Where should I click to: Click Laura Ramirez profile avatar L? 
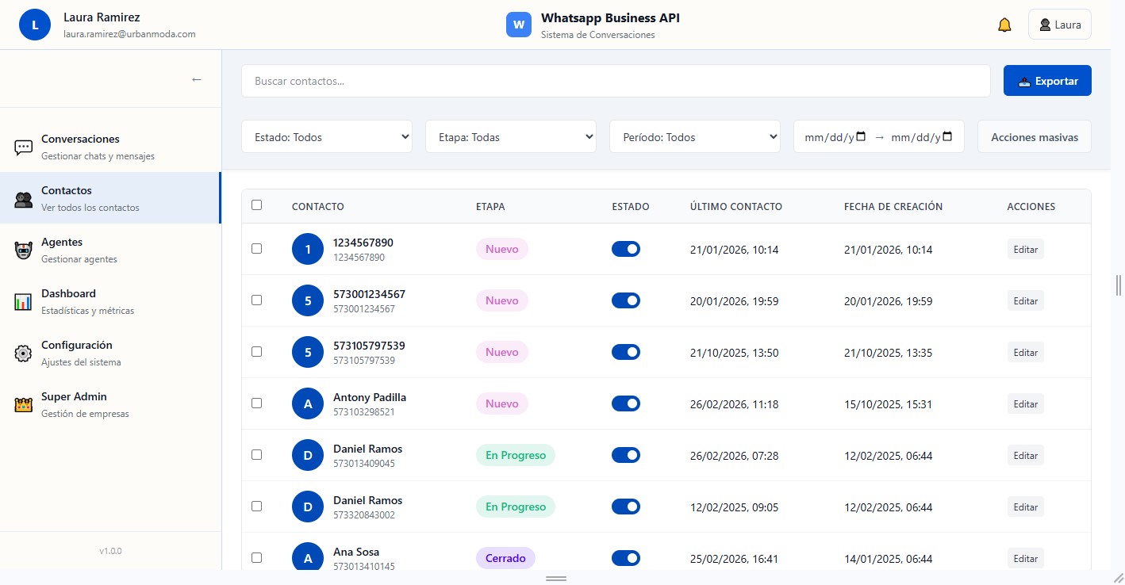pos(34,25)
